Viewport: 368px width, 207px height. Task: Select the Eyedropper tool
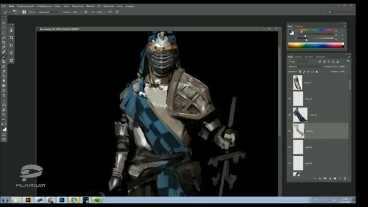pyautogui.click(x=3, y=47)
